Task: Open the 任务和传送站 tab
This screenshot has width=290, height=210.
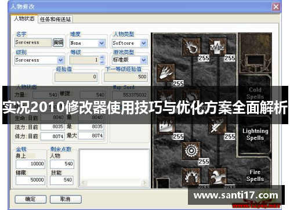Action: (x=55, y=19)
